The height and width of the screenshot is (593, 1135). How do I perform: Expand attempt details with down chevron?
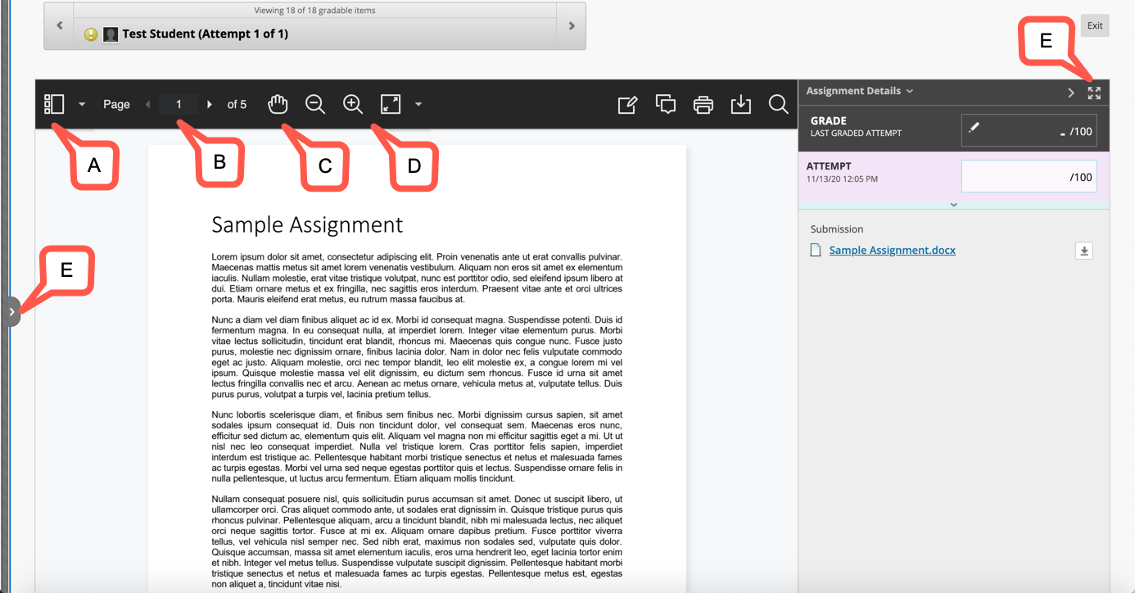[954, 205]
